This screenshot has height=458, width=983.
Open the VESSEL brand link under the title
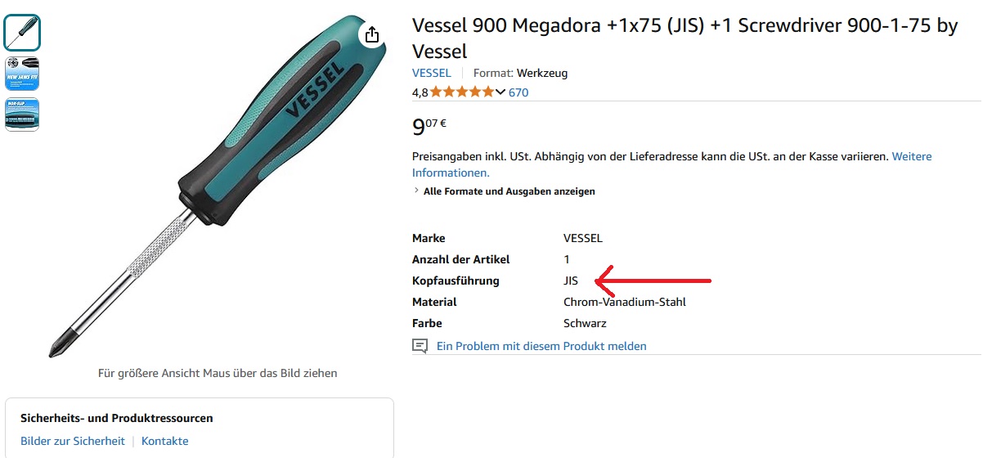pos(431,73)
